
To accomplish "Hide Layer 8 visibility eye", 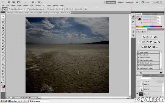I will 137,94.
